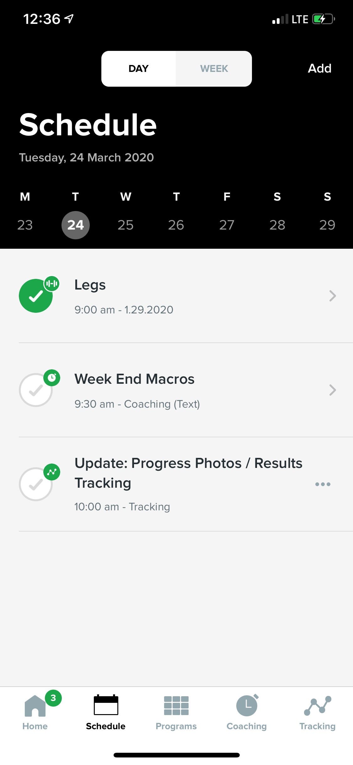Select the DAY view tab
353x765 pixels.
pyautogui.click(x=138, y=69)
